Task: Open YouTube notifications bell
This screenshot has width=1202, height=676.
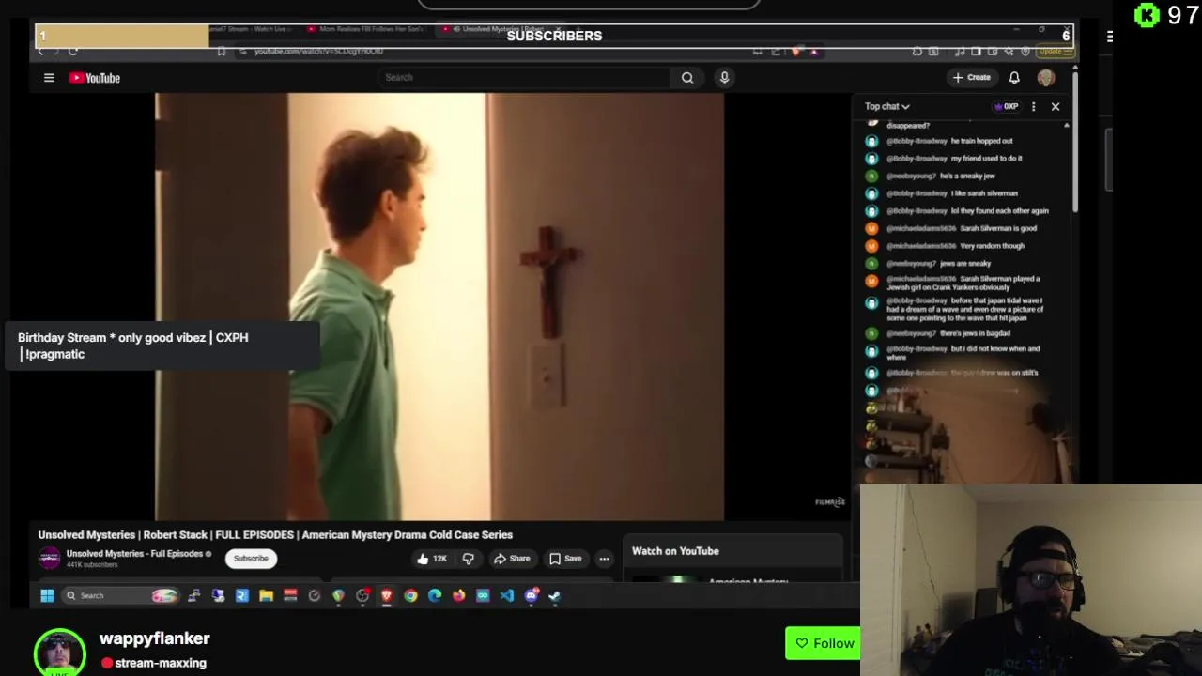Action: [1014, 78]
